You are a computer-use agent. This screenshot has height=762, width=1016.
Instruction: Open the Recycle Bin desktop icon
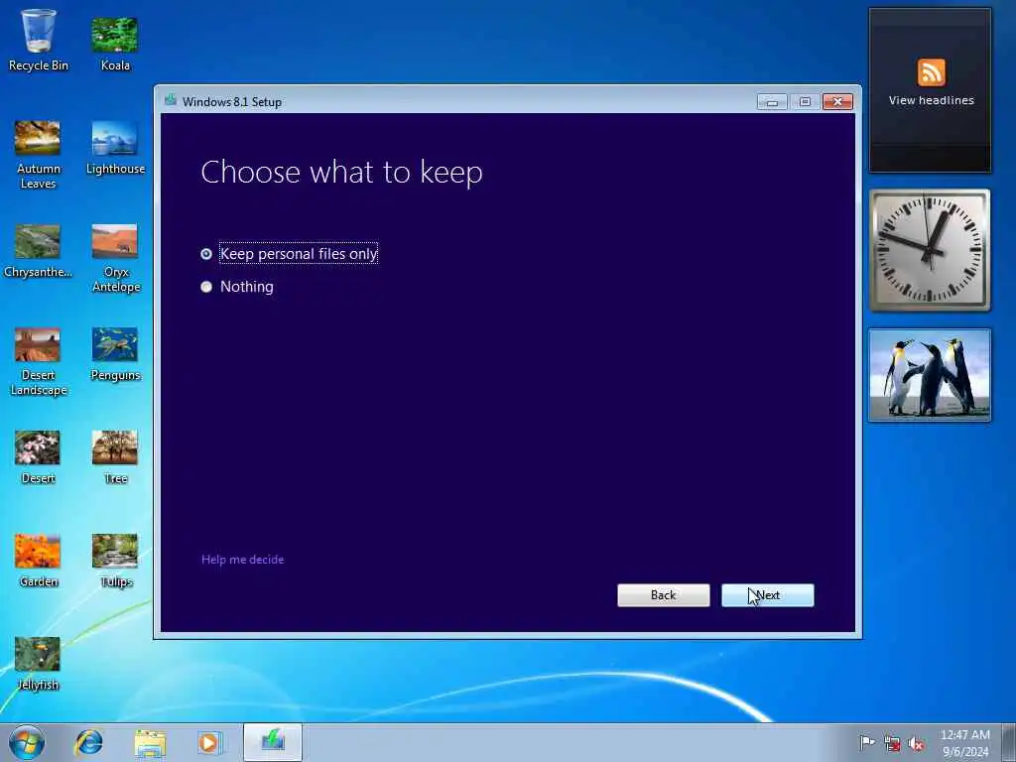pos(39,40)
